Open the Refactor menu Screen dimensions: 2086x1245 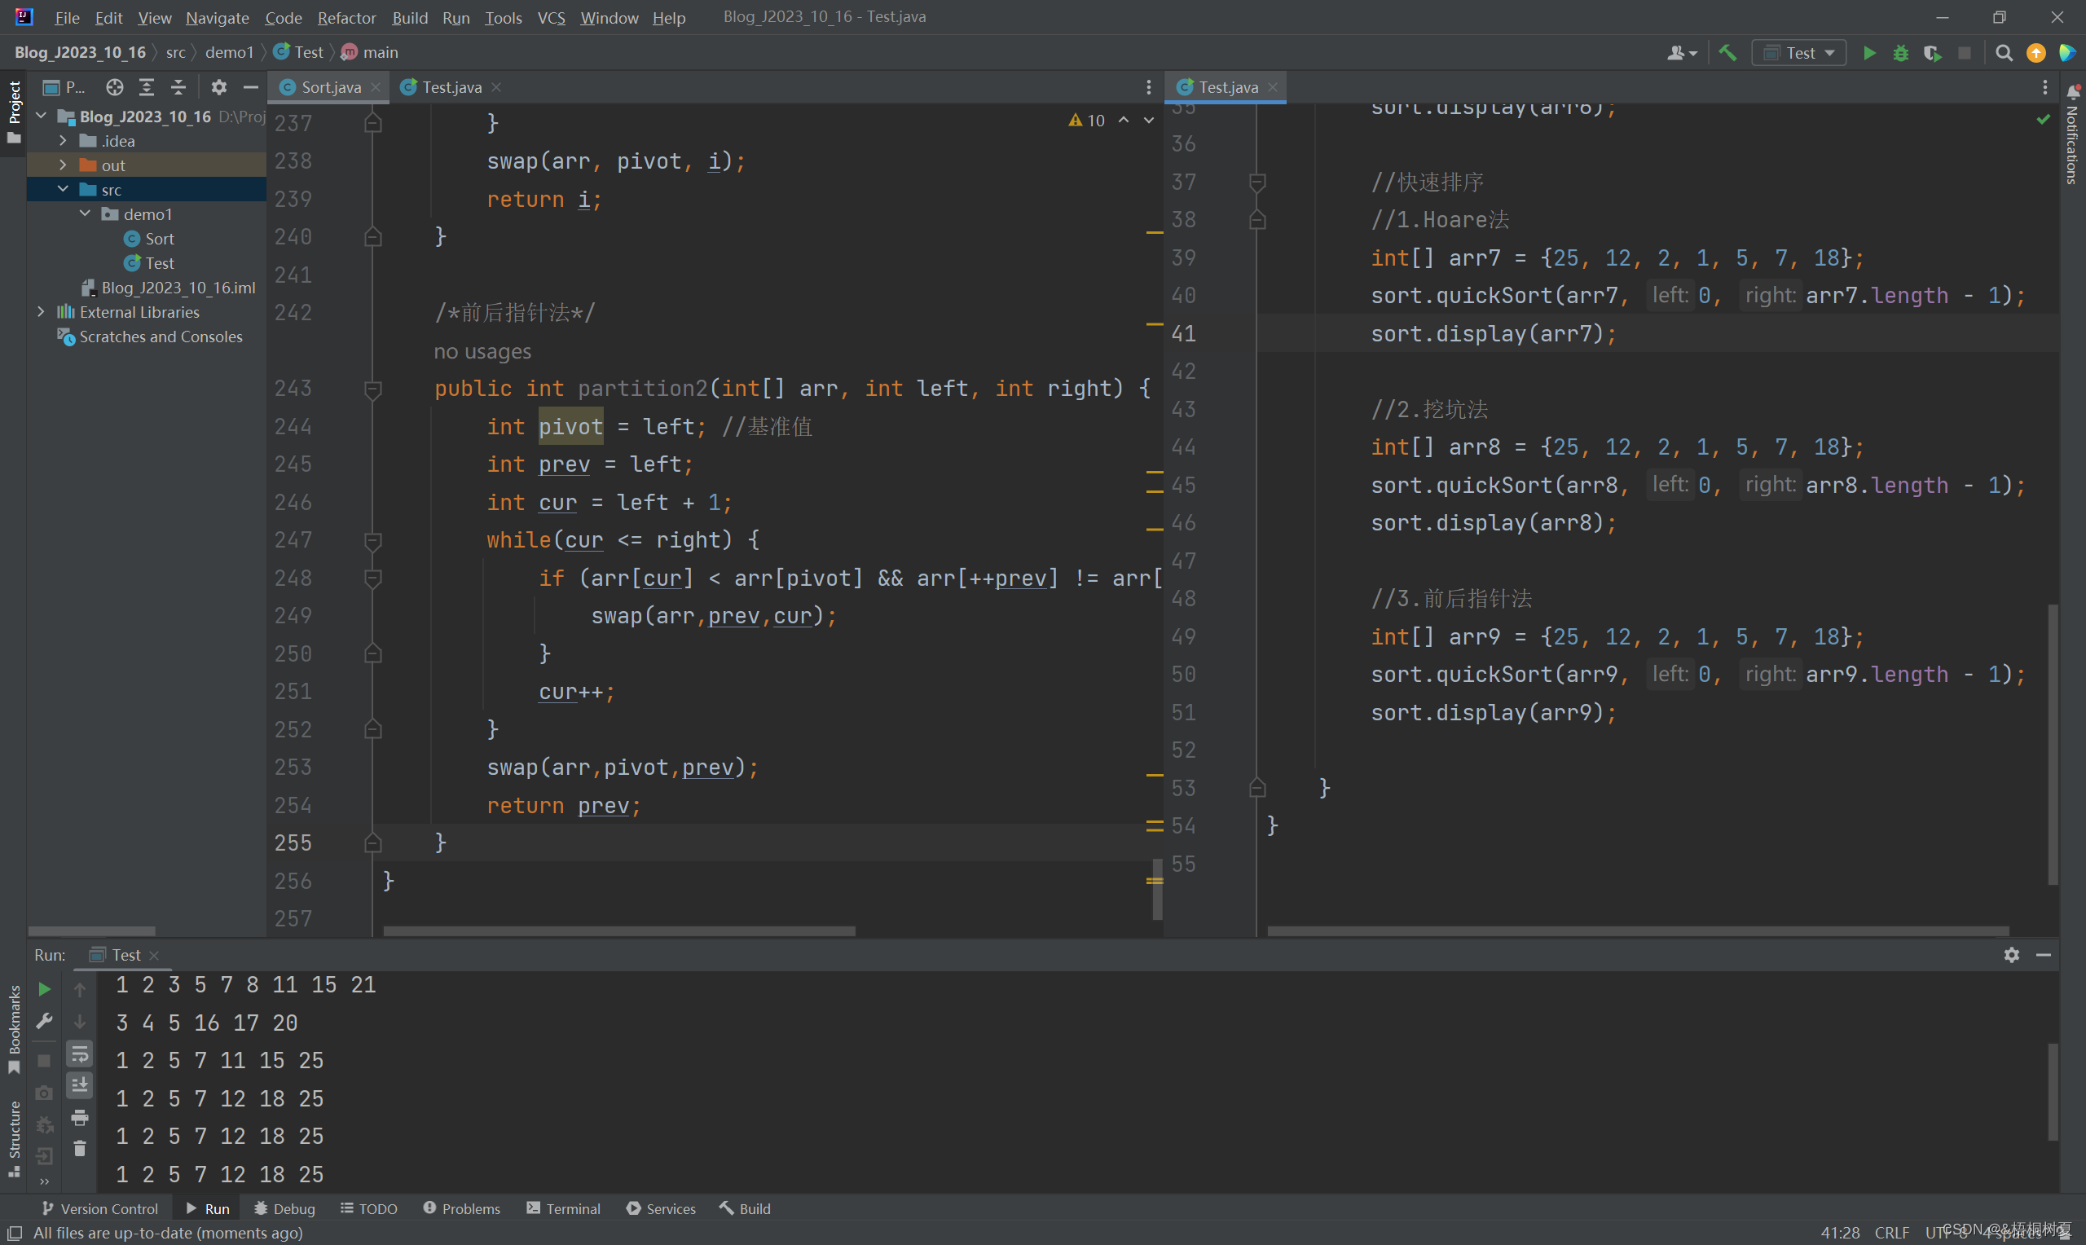click(x=346, y=18)
